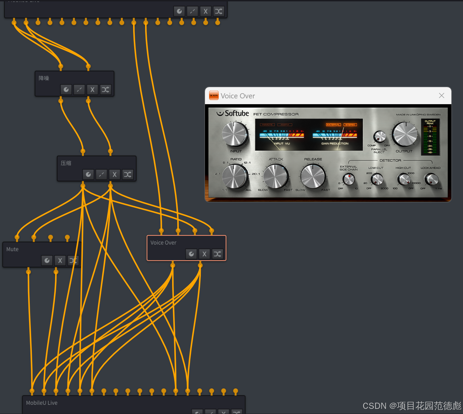Click the LOW CUT detector knob

[x=377, y=179]
